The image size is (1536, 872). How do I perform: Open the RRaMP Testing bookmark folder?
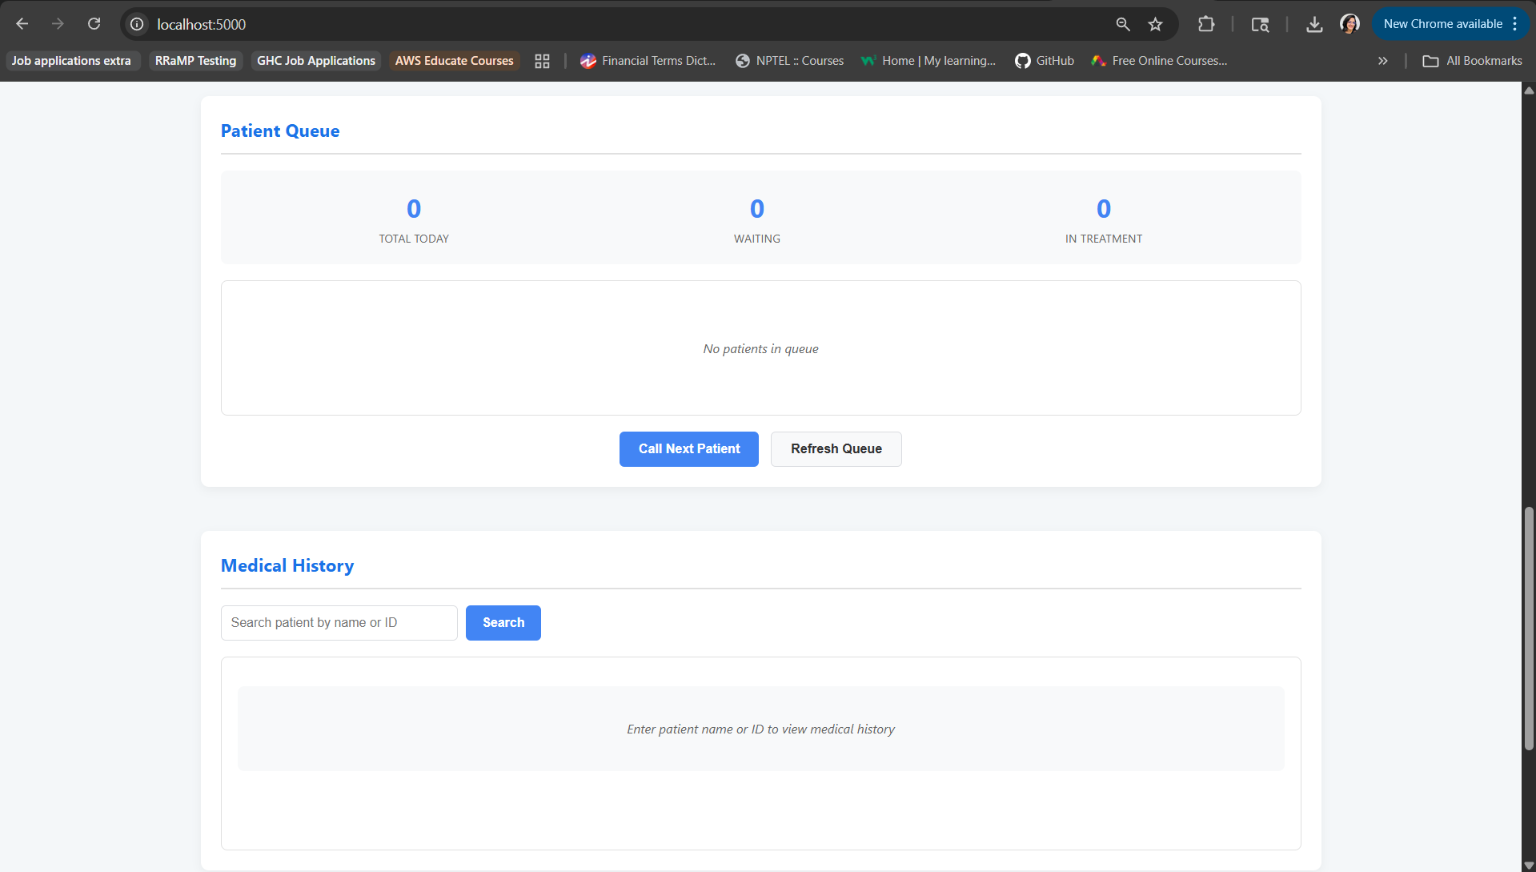click(195, 61)
